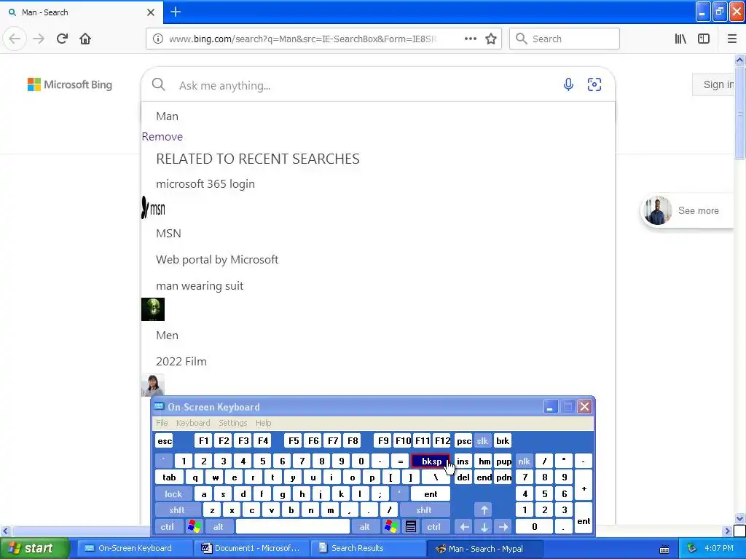This screenshot has width=746, height=559.
Task: Click the main ent key beside apostrophe
Action: click(x=431, y=494)
